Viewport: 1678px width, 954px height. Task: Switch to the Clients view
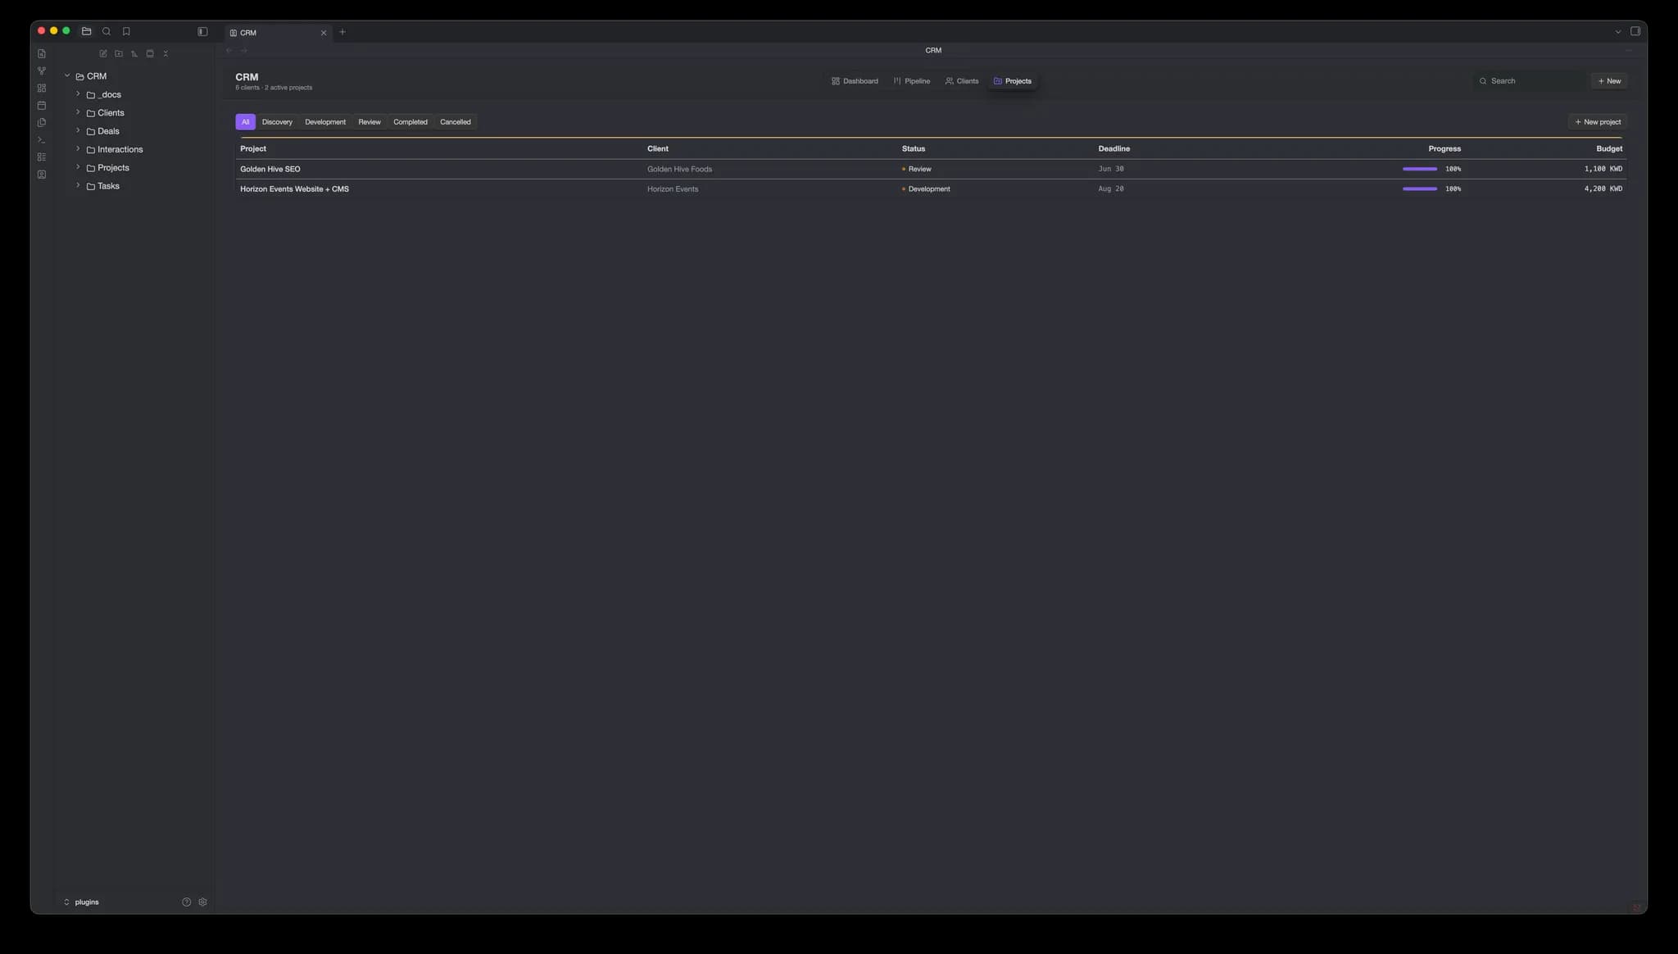[x=962, y=81]
